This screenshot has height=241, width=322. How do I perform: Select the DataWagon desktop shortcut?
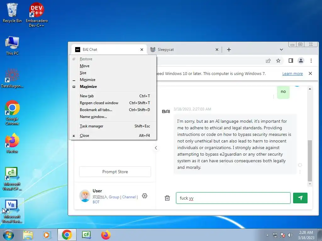click(12, 78)
